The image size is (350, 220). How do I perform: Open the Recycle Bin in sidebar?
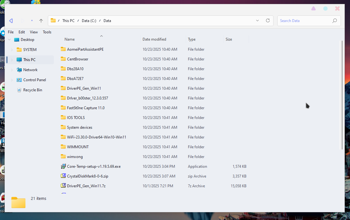click(x=32, y=90)
